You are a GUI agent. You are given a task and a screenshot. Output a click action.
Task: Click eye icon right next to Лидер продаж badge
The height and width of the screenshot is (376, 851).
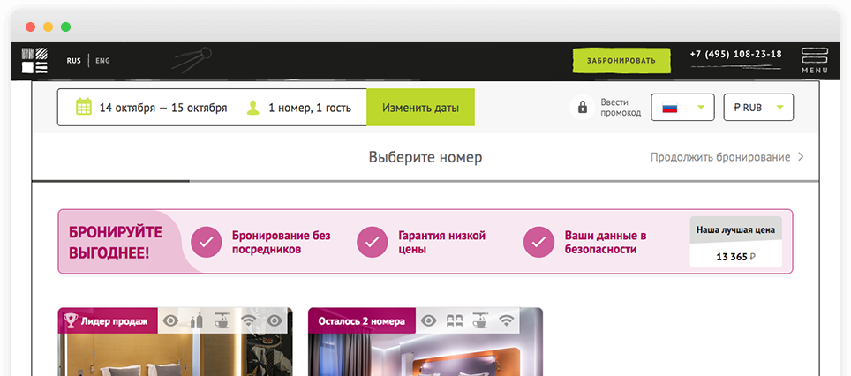171,320
